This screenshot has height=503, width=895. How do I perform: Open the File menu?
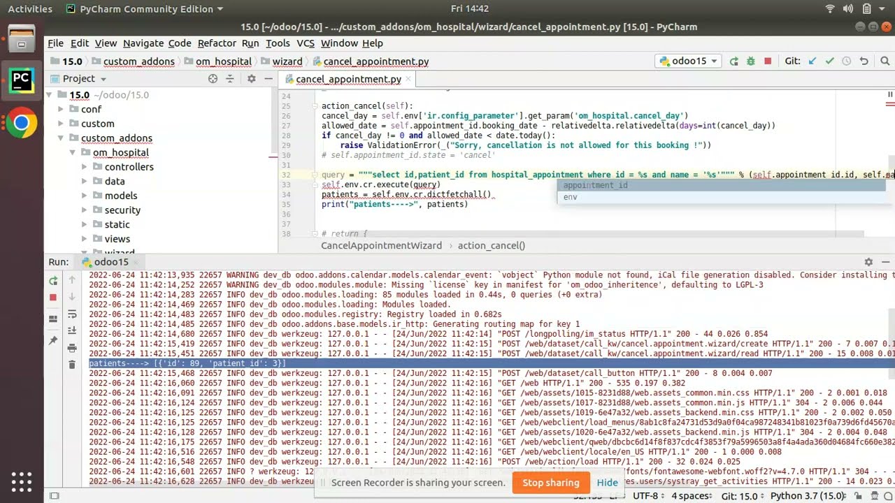[55, 43]
